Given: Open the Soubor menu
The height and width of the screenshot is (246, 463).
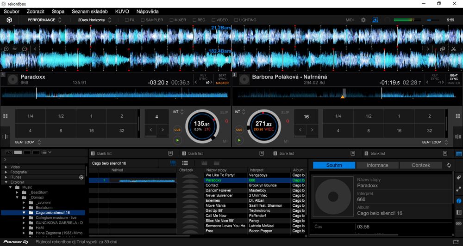Looking at the screenshot, I should [12, 11].
